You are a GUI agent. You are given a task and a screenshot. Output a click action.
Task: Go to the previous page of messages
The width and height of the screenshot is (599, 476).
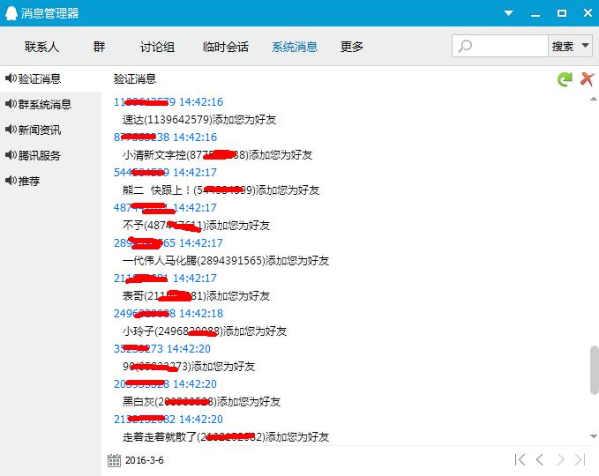pyautogui.click(x=540, y=459)
